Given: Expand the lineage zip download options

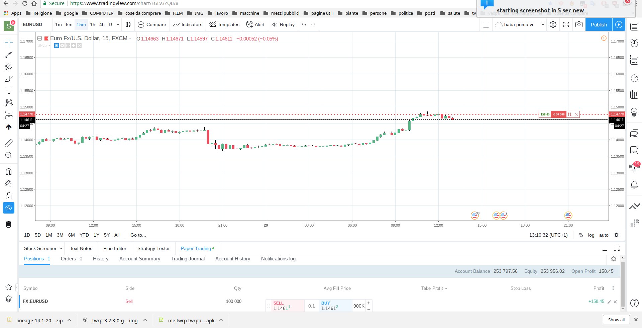Looking at the screenshot, I should [x=69, y=320].
